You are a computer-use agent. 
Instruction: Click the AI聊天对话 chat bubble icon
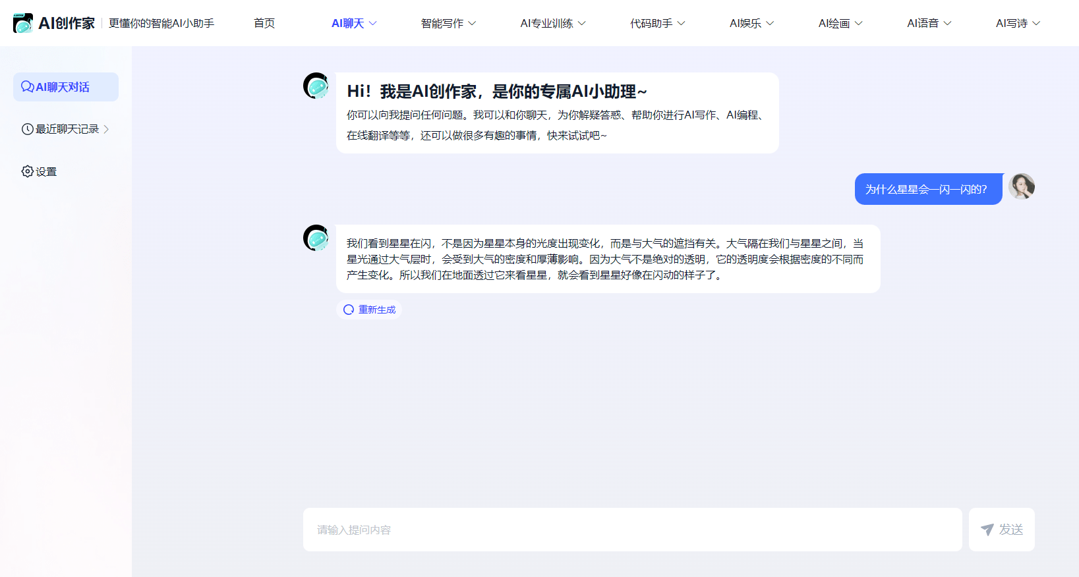pyautogui.click(x=27, y=87)
